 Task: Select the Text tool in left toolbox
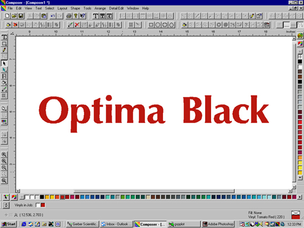click(x=4, y=37)
